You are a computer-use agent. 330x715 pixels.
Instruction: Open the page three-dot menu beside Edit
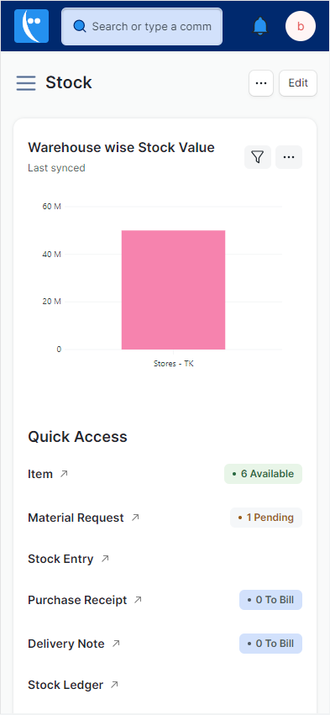point(260,83)
